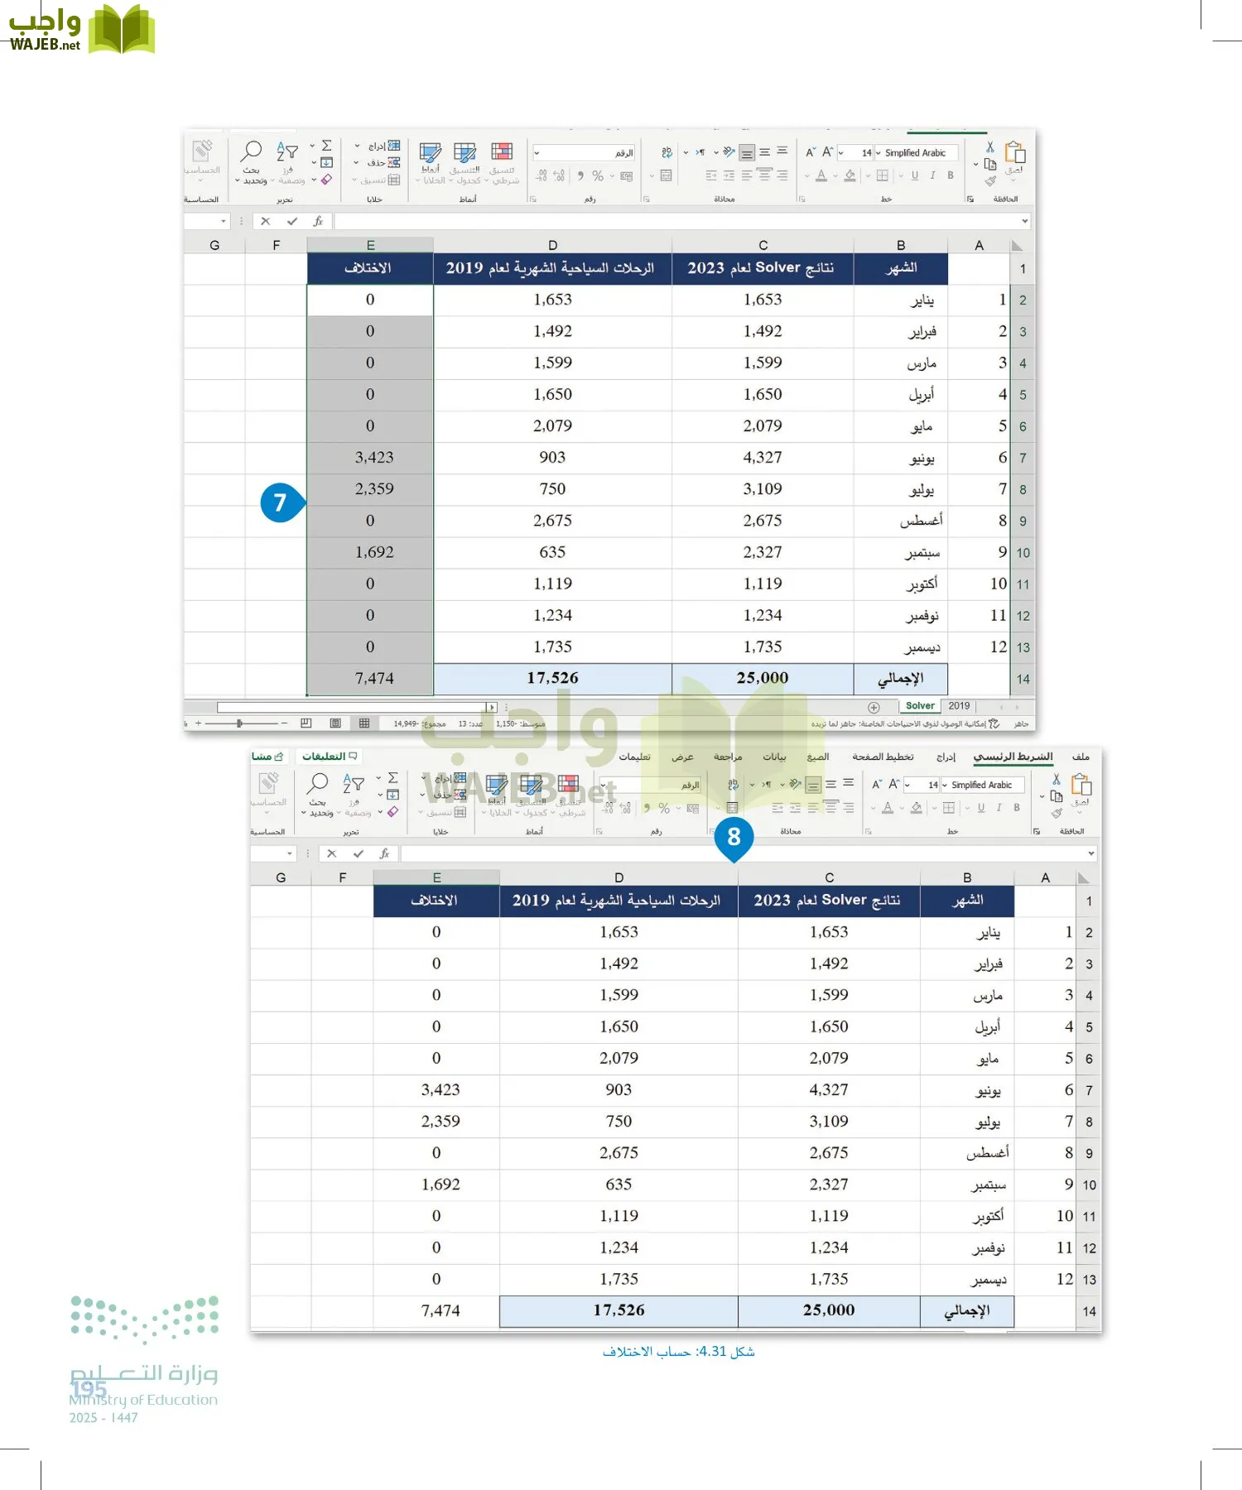Switch to Page Break Preview in status bar
The height and width of the screenshot is (1490, 1242).
(306, 723)
